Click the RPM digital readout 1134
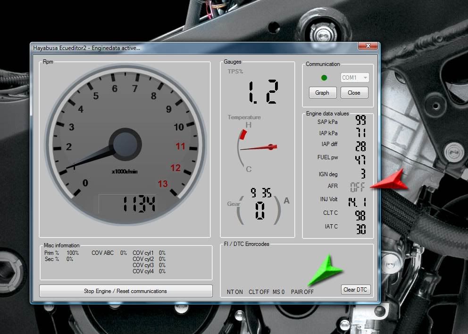Image resolution: width=468 pixels, height=334 pixels. click(139, 204)
